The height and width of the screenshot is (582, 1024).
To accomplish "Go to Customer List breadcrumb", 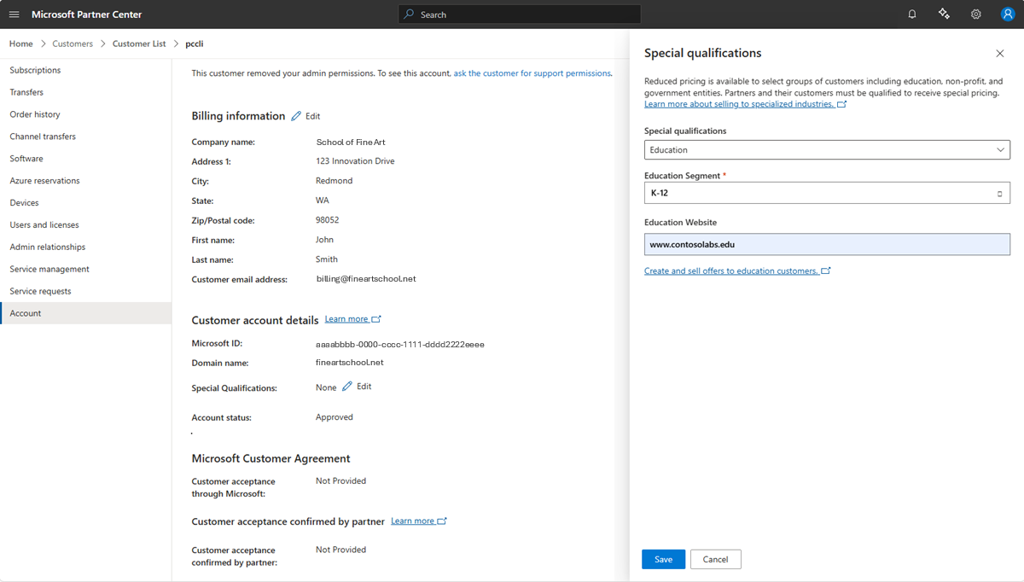I will [139, 44].
